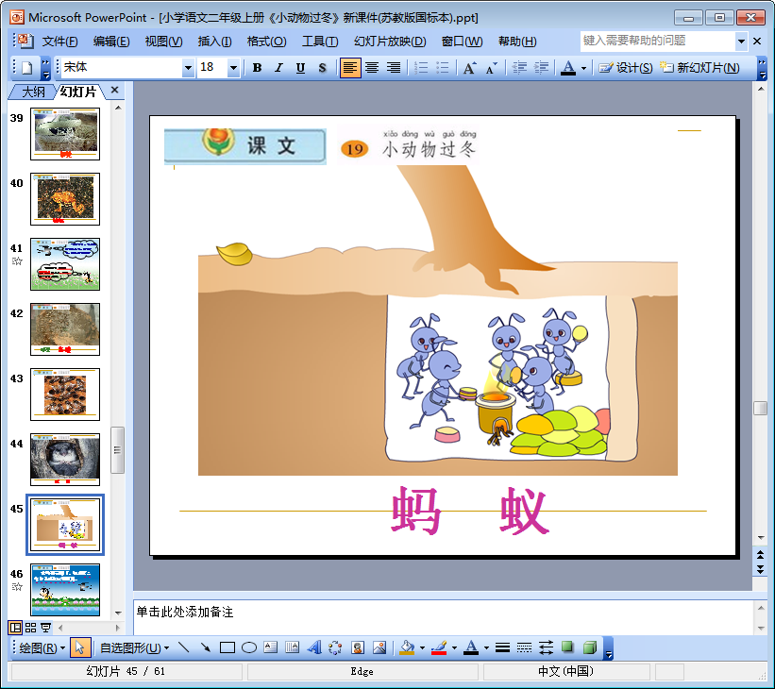Open the 自选图形(U) AutoShapes menu

click(x=134, y=648)
